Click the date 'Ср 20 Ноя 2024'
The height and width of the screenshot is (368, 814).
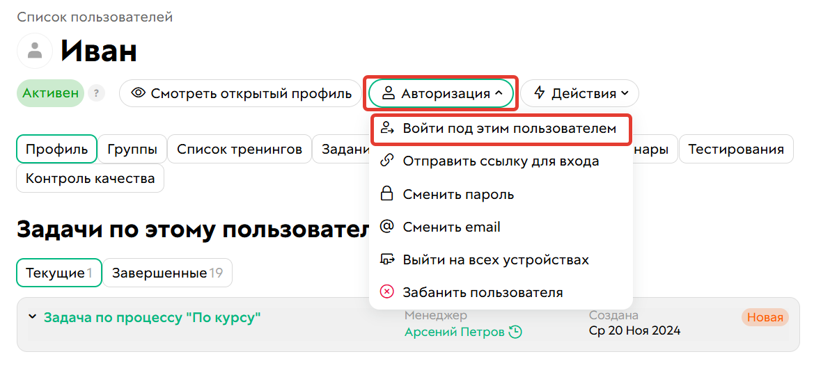[x=634, y=330]
